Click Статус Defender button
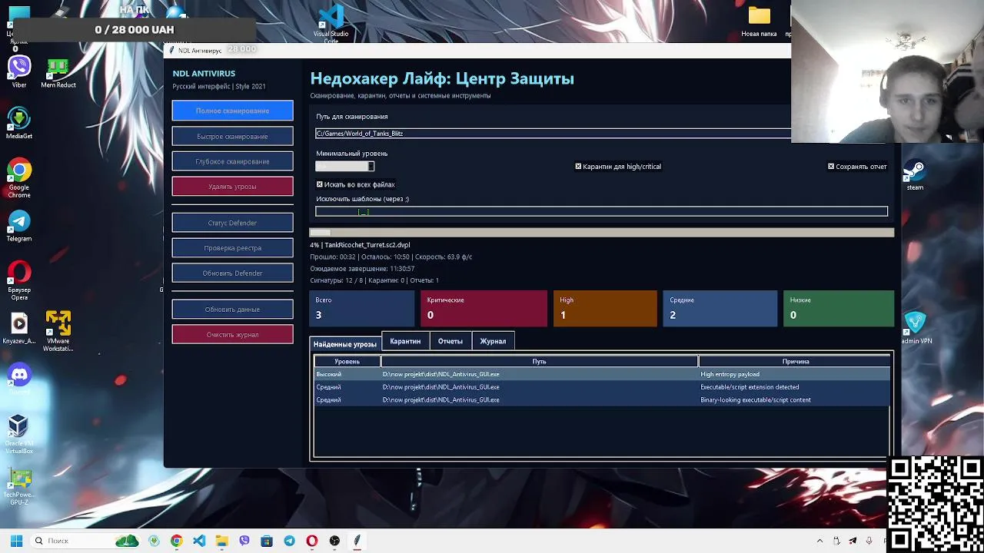This screenshot has height=553, width=984. (232, 223)
